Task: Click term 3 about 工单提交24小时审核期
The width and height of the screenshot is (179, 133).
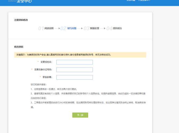Action: pyautogui.click(x=88, y=105)
